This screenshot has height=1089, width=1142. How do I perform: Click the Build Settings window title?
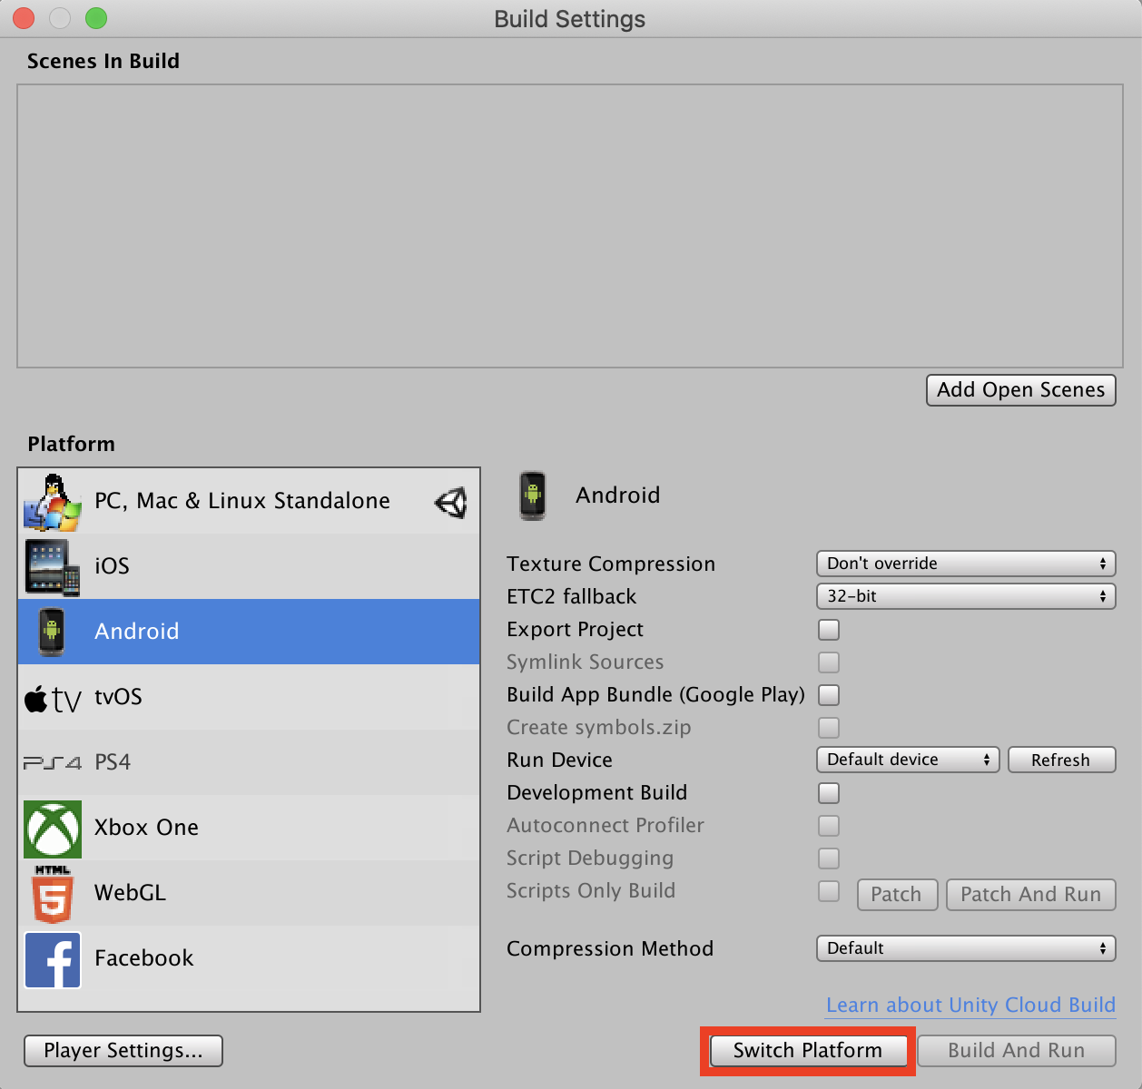[570, 19]
